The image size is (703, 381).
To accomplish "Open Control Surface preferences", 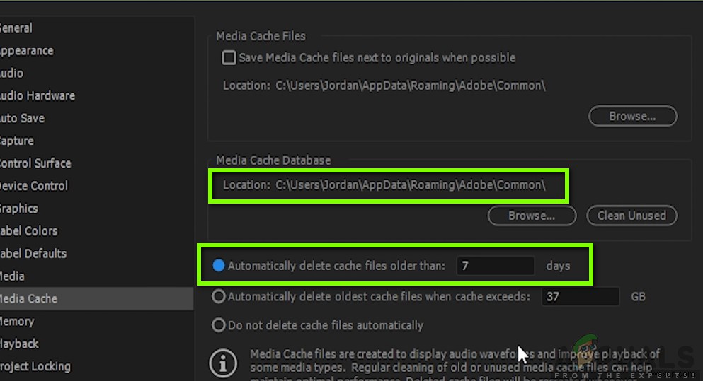I will click(x=35, y=163).
